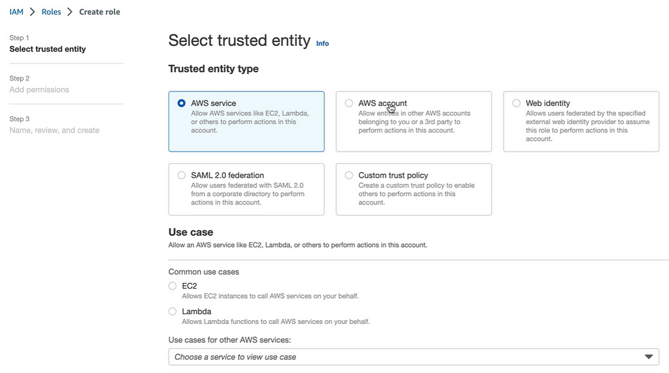669x373 pixels.
Task: Open the Info link beside Select trusted entity
Action: (322, 44)
